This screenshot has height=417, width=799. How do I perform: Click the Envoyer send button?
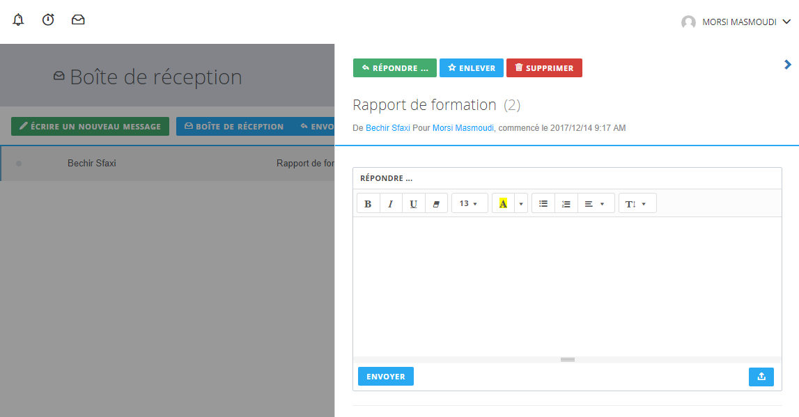pyautogui.click(x=386, y=377)
